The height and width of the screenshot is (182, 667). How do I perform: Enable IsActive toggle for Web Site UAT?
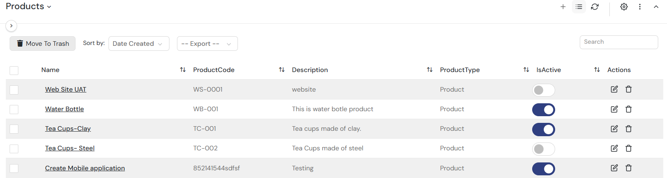[543, 90]
